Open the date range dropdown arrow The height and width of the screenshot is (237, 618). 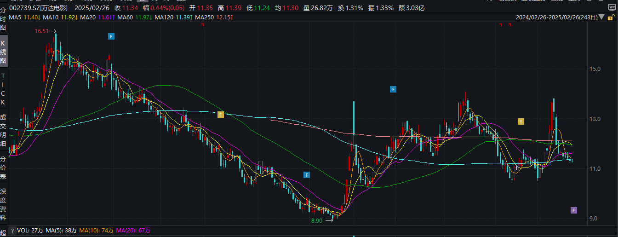click(601, 18)
